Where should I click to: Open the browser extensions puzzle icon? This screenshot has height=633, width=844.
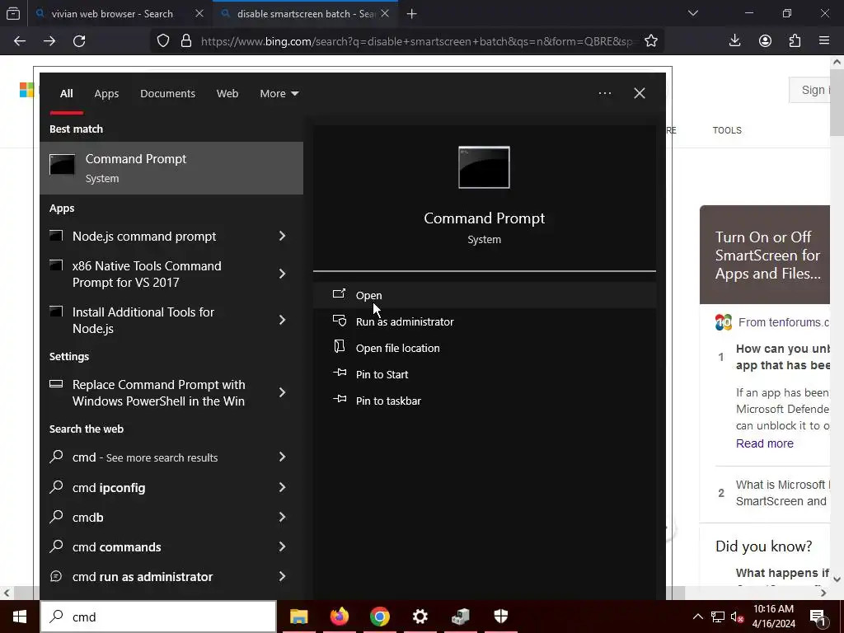point(795,41)
